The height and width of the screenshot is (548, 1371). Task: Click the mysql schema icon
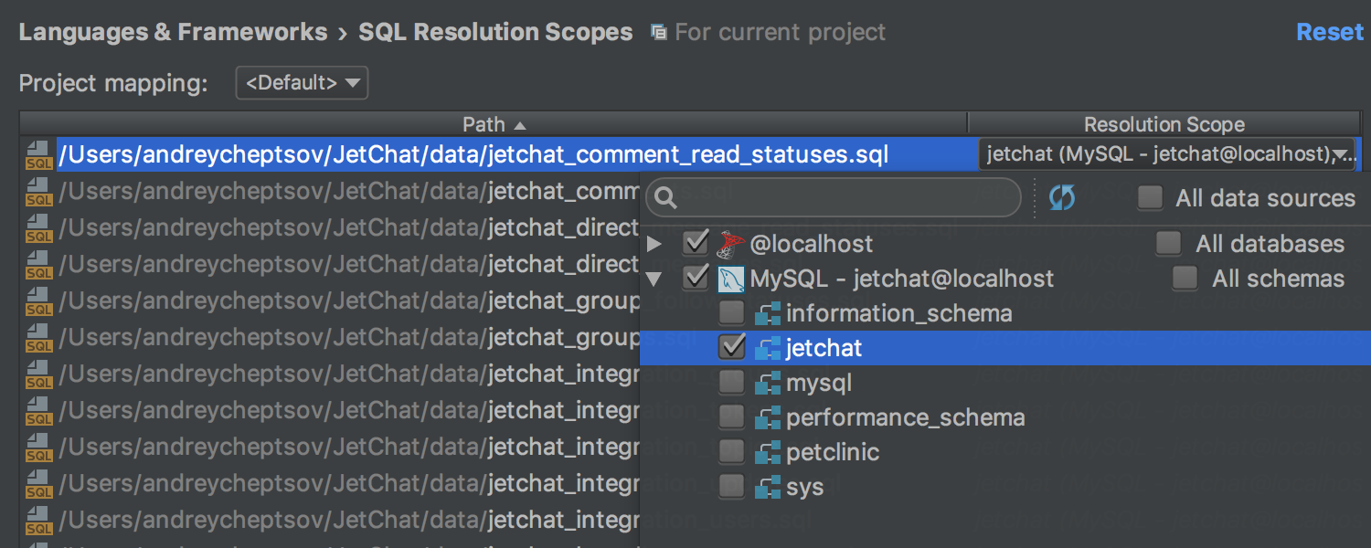767,383
